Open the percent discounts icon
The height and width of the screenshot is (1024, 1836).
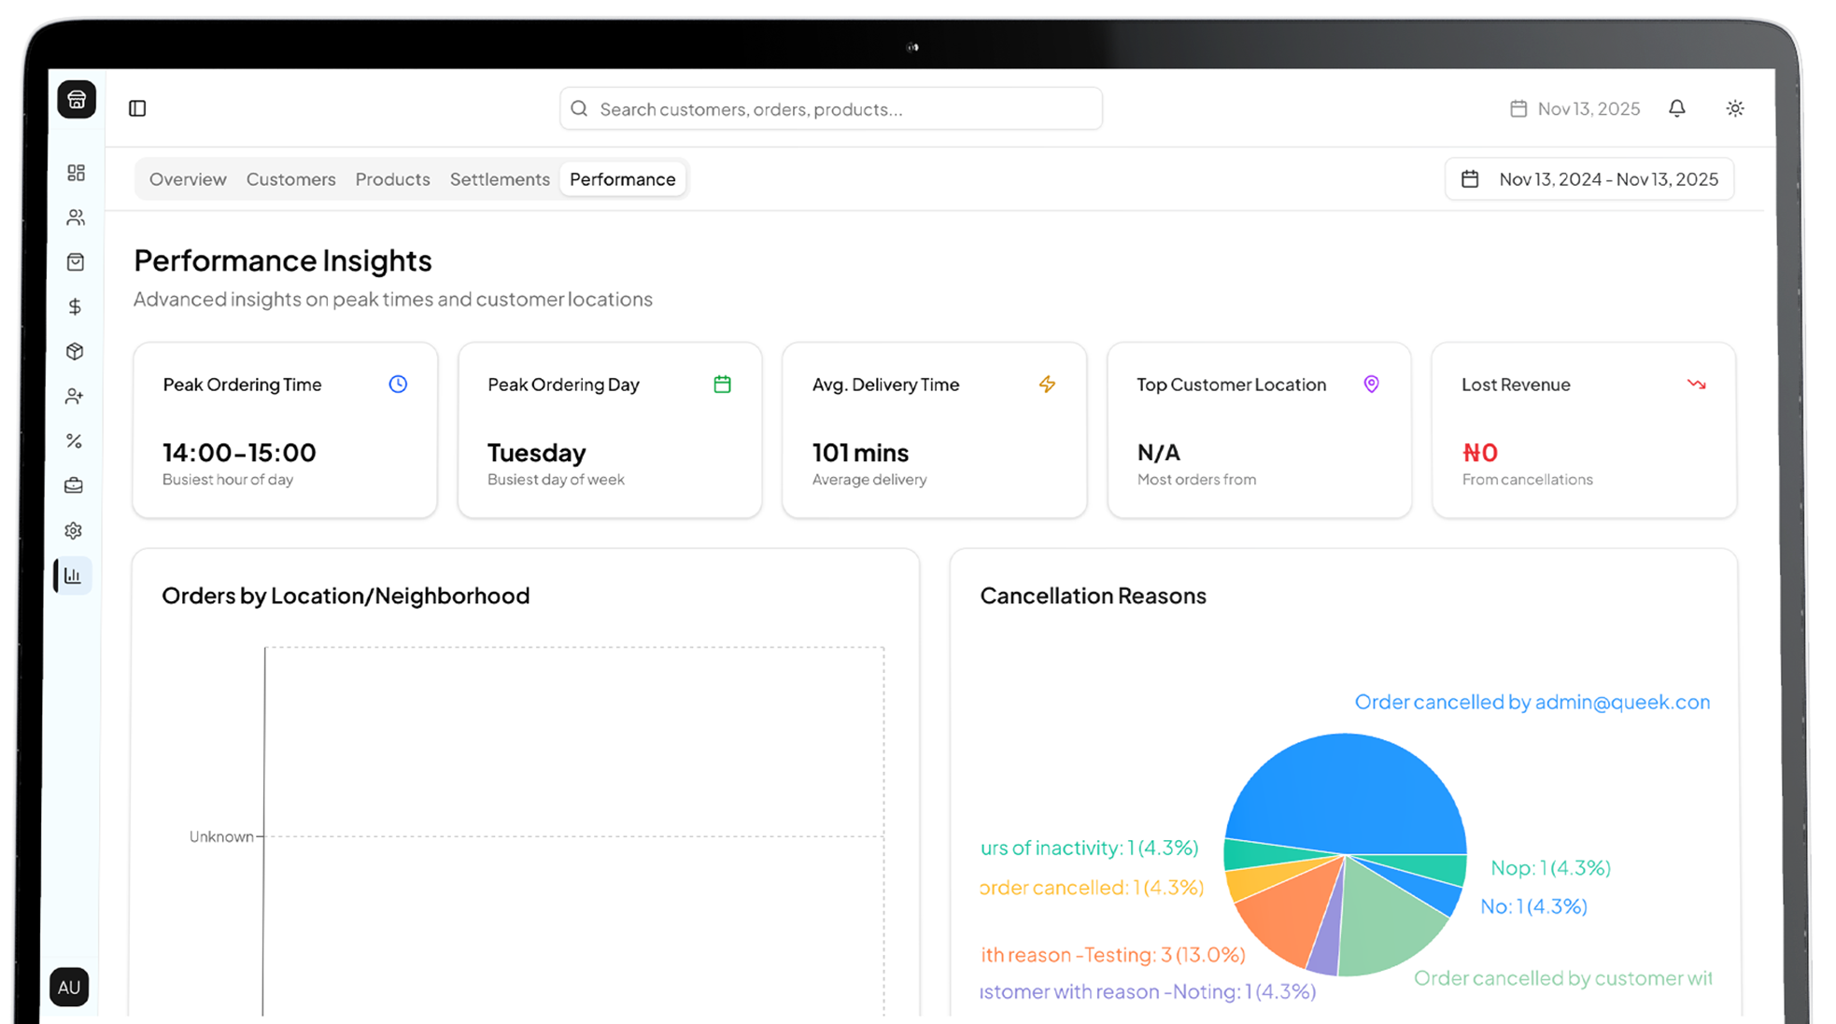click(75, 441)
